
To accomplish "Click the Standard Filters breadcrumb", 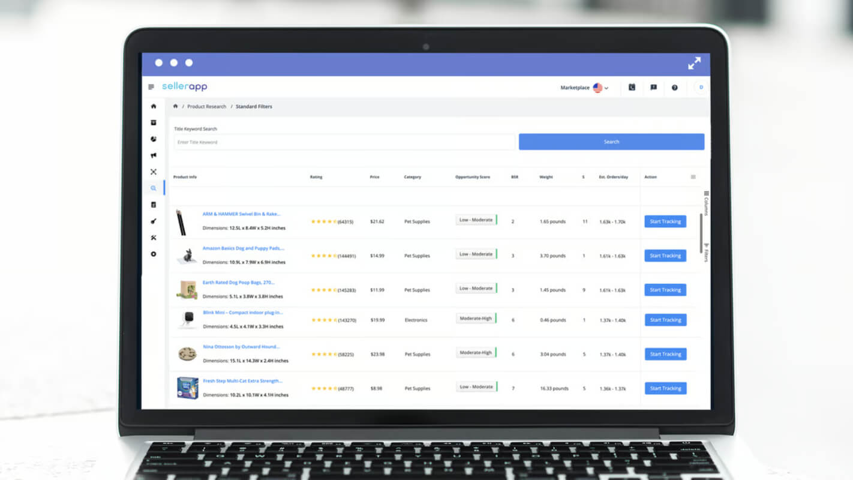I will coord(254,106).
